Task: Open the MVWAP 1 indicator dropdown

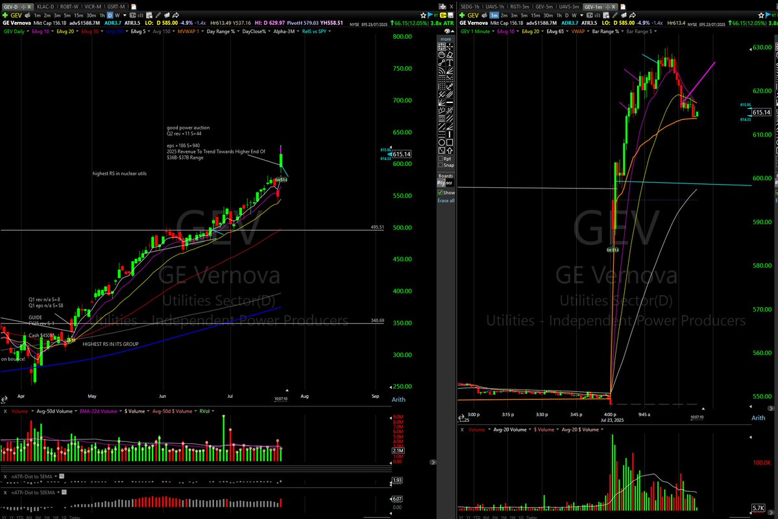Action: [x=202, y=31]
